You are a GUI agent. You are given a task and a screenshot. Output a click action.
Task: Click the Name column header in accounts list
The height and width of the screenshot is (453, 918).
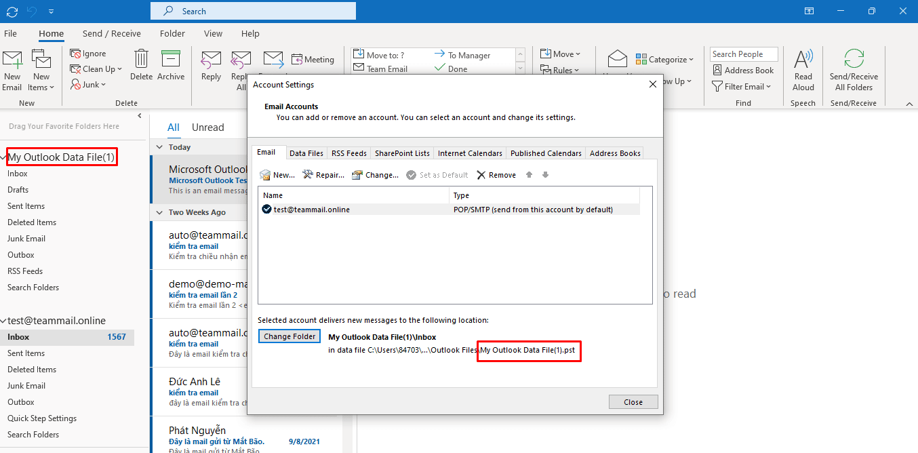click(355, 195)
